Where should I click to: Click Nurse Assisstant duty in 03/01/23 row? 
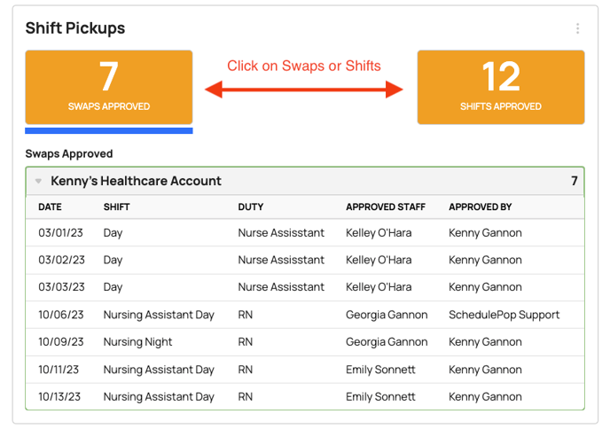point(281,233)
